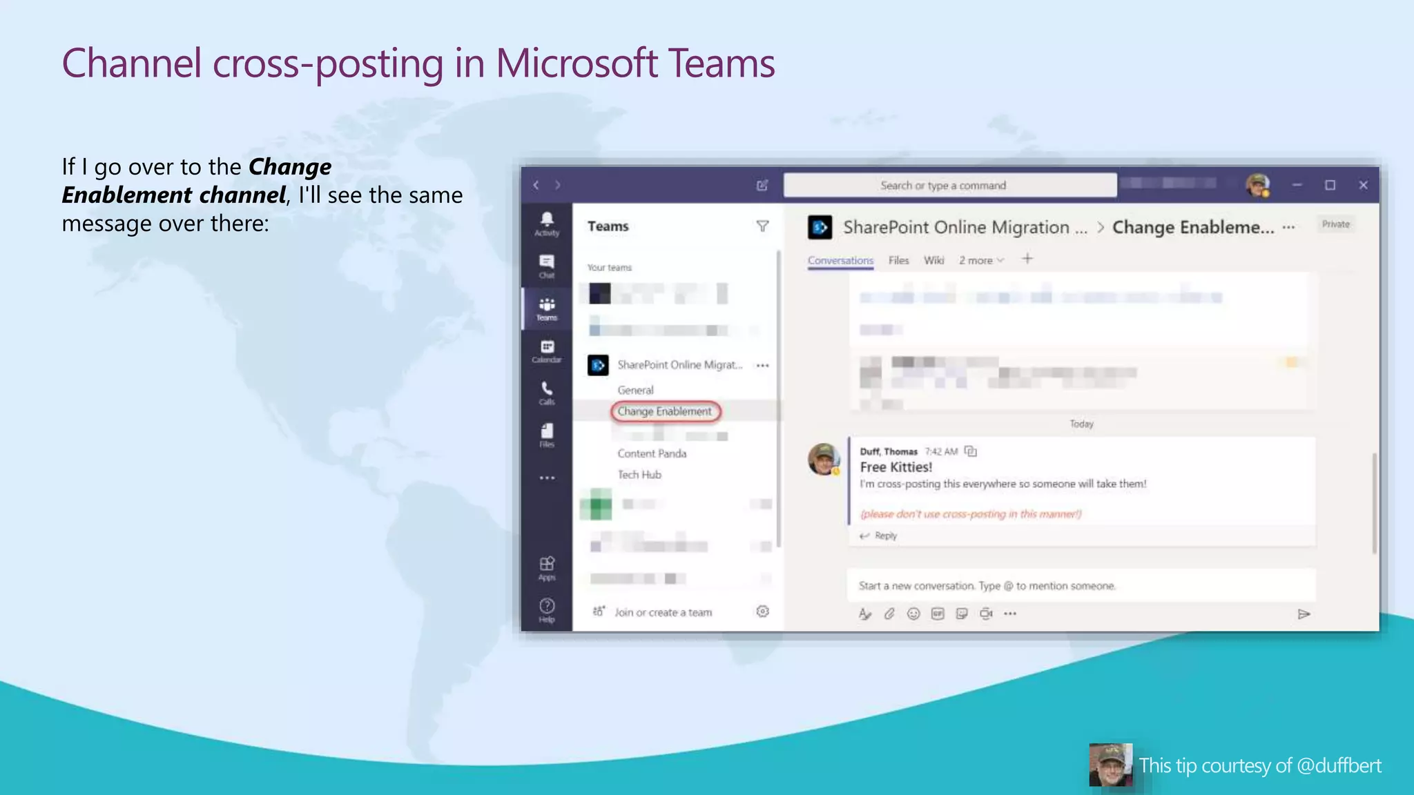Add a new tab to channel
This screenshot has height=795, width=1414.
click(1027, 259)
